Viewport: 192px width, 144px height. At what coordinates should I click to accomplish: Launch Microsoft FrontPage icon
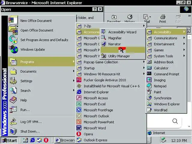[x=79, y=110]
